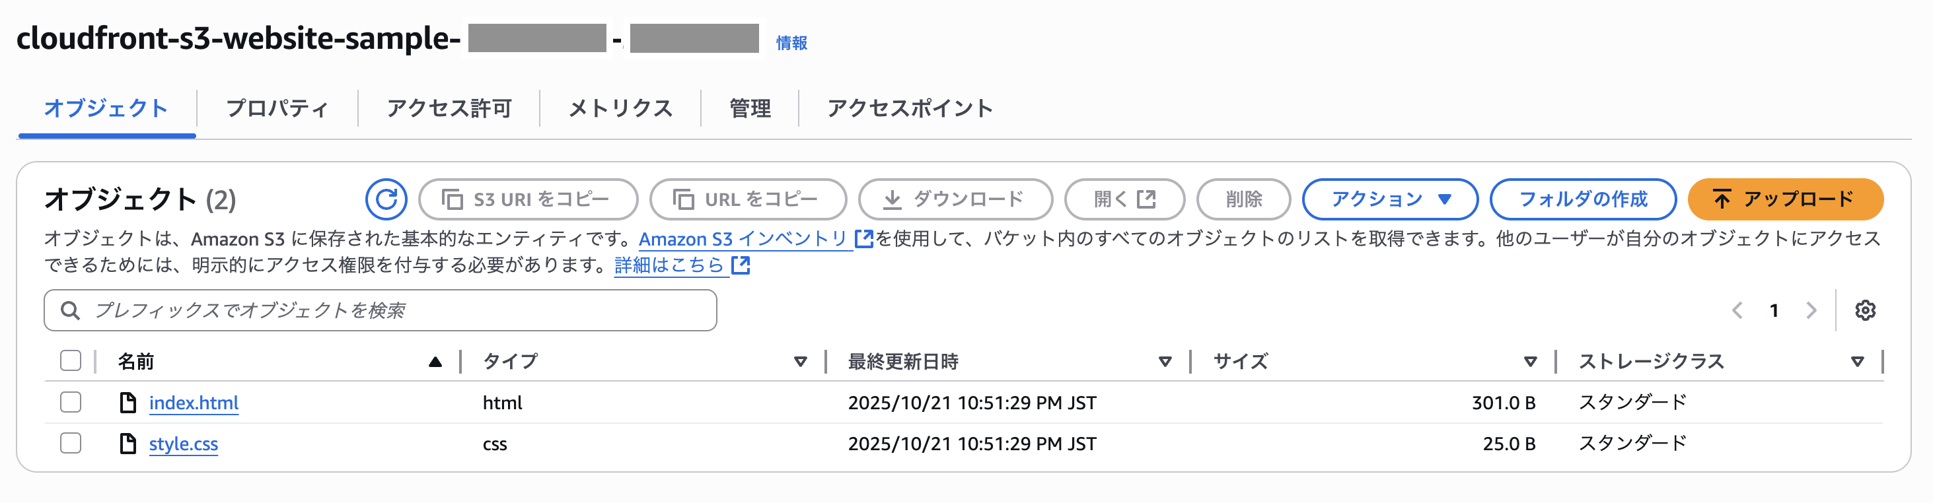Screen dimensions: 1933x503
Task: Check the select-all objects checkbox
Action: click(70, 360)
